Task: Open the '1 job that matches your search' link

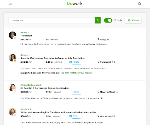Action: [x=76, y=73]
